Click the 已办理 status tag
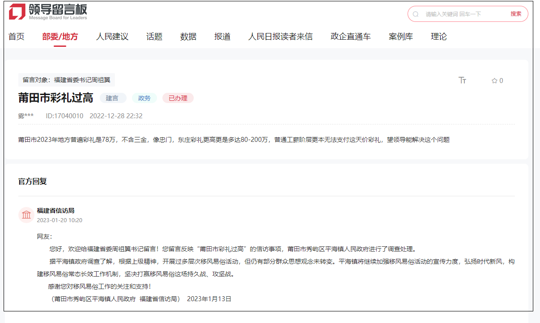Screen dimensions: 540x323 pyautogui.click(x=178, y=98)
